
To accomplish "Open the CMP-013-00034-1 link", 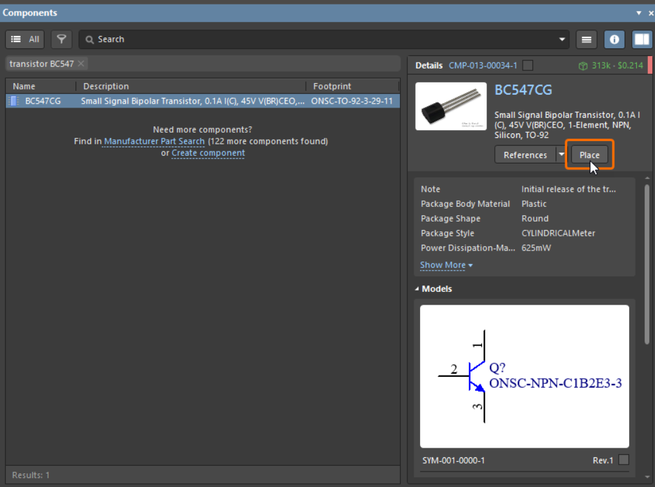I will click(483, 66).
